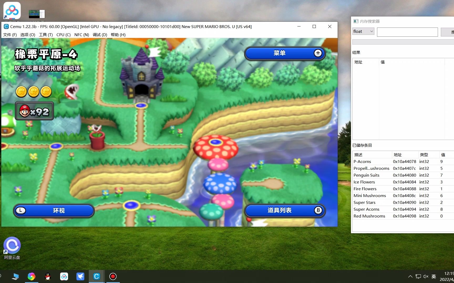Select the Mini Mushrooms entry
454x283 pixels.
[403, 196]
